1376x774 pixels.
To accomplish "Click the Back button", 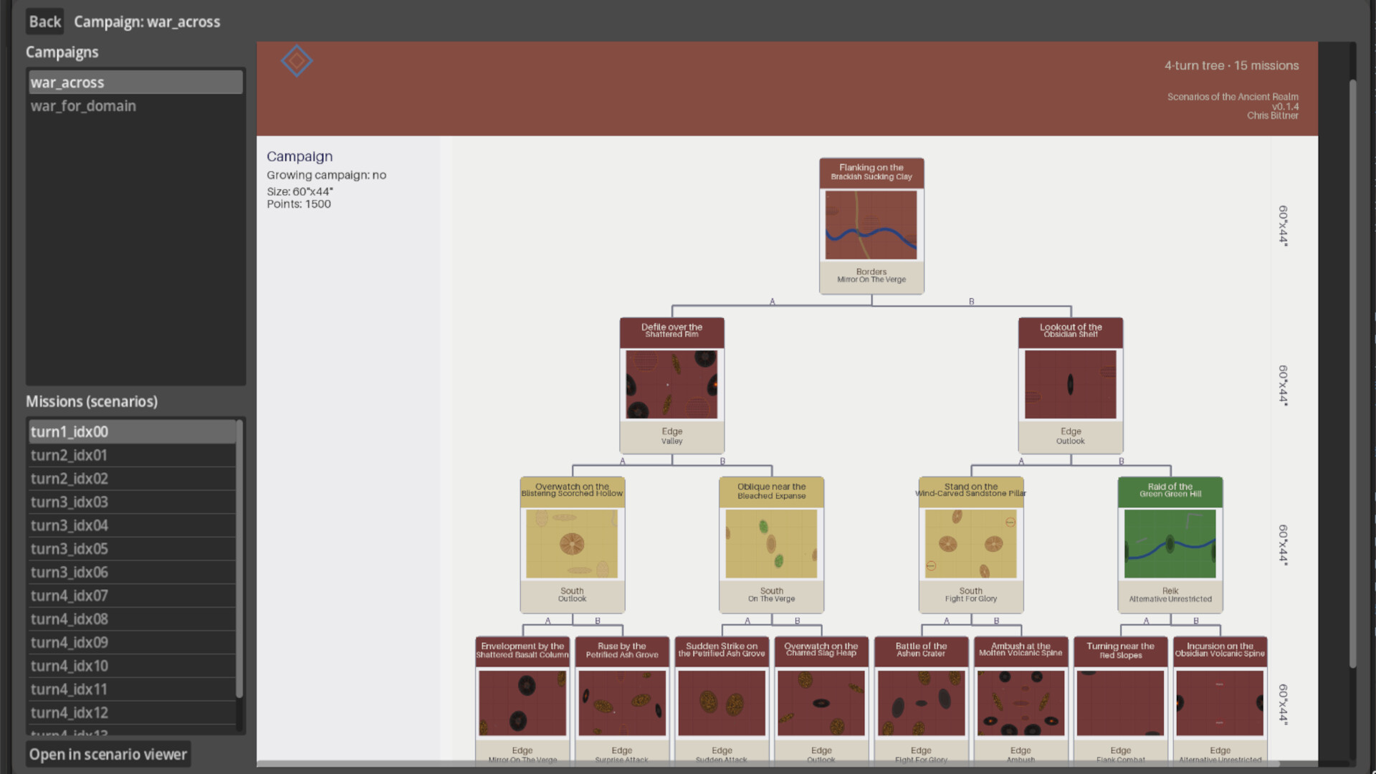I will pos(44,21).
